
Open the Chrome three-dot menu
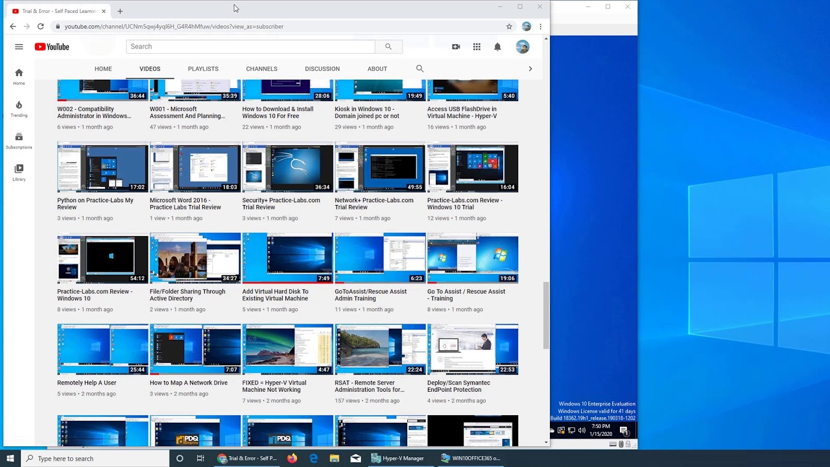tap(540, 27)
